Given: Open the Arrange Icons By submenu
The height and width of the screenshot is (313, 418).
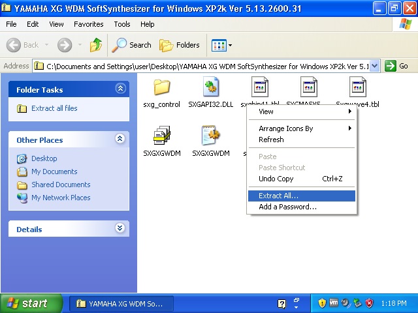Looking at the screenshot, I should tap(286, 128).
